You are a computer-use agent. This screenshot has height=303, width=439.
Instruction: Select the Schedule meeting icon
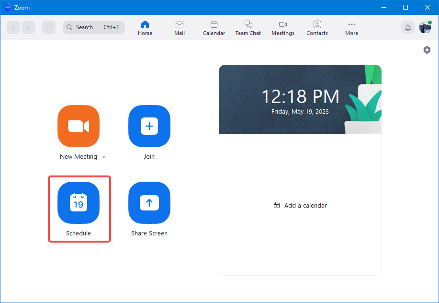click(x=78, y=203)
